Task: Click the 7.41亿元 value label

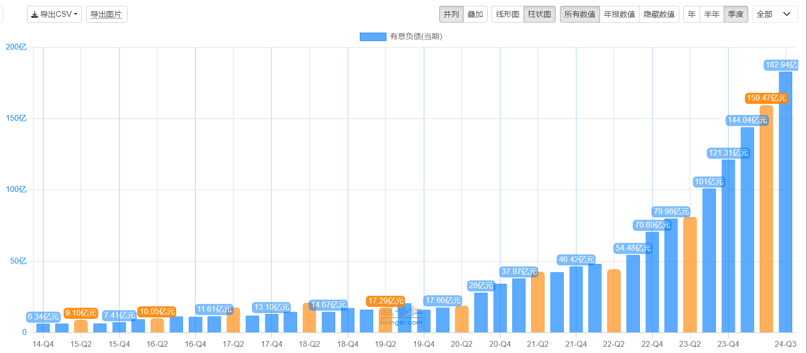Action: [119, 315]
